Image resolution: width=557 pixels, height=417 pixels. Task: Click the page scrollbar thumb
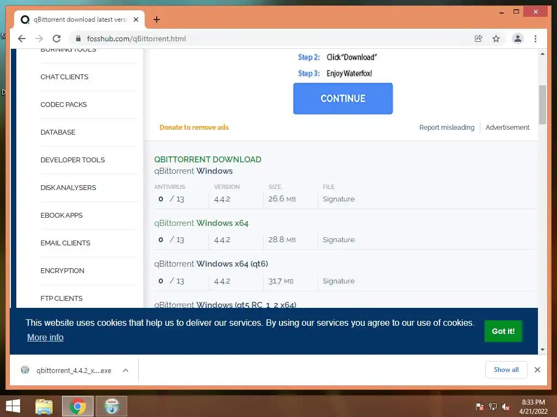pyautogui.click(x=542, y=105)
